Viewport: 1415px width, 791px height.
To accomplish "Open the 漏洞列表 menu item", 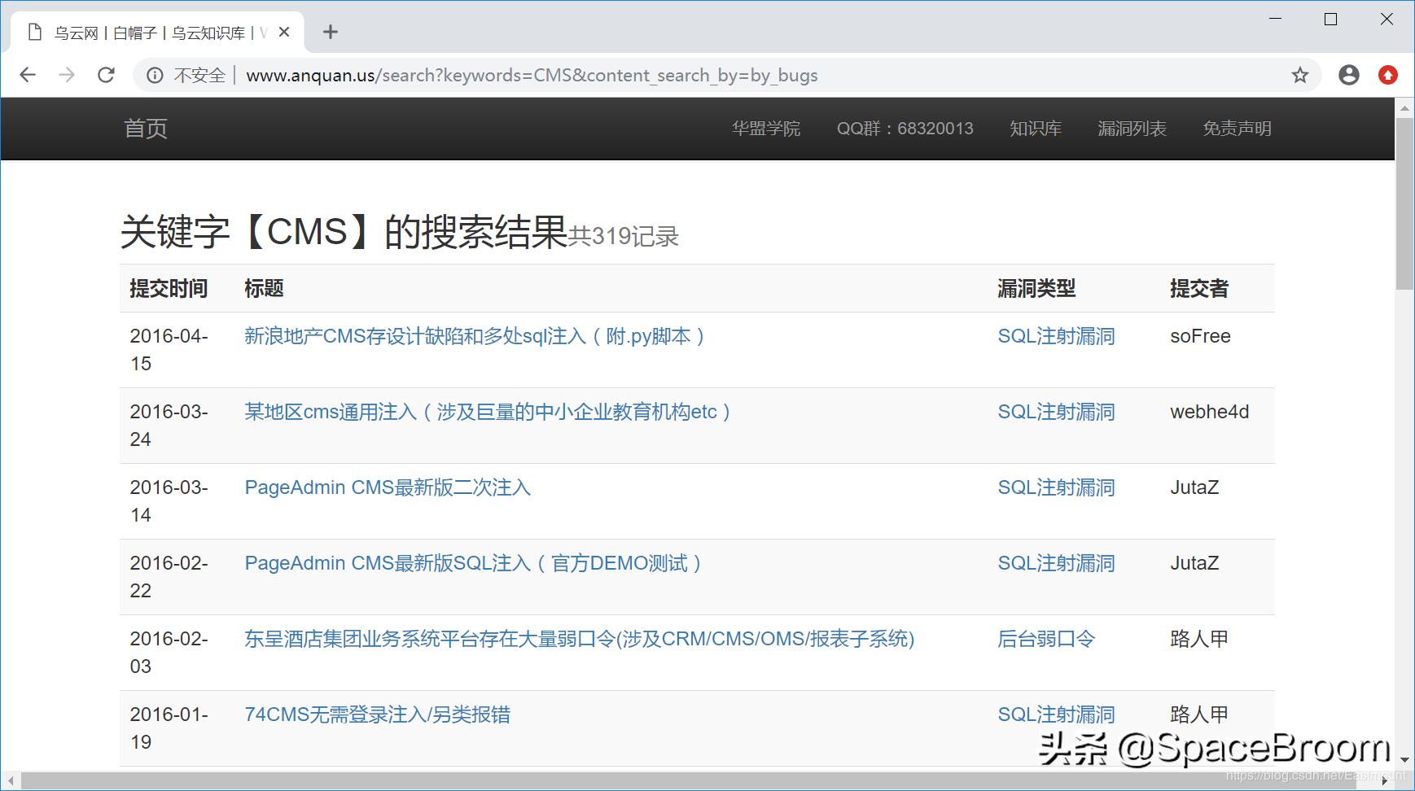I will (x=1132, y=128).
